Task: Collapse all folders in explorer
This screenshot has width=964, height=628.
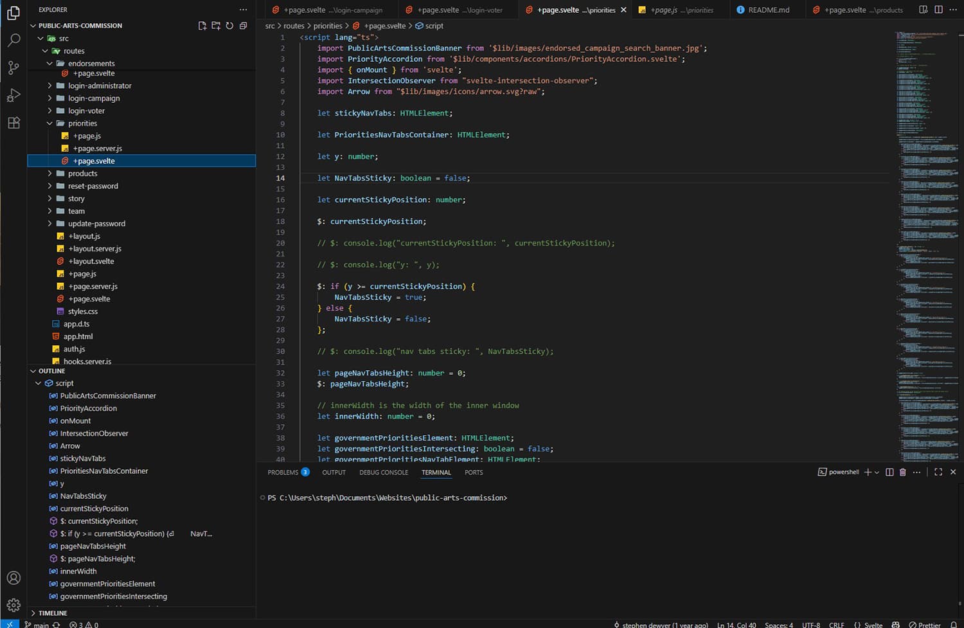Action: [243, 26]
